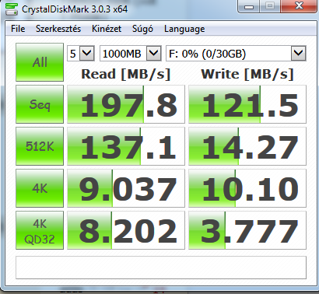319x294 pixels.
Task: Click the 512K write result 14.27
Action: (x=247, y=146)
